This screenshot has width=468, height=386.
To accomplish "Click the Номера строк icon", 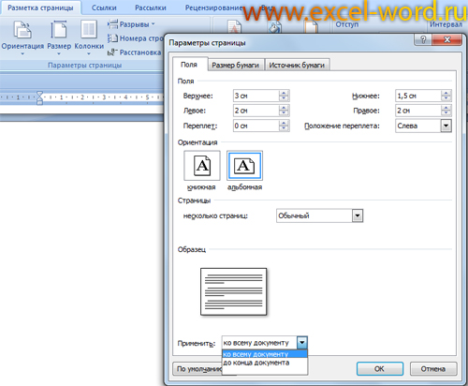I will tap(112, 38).
